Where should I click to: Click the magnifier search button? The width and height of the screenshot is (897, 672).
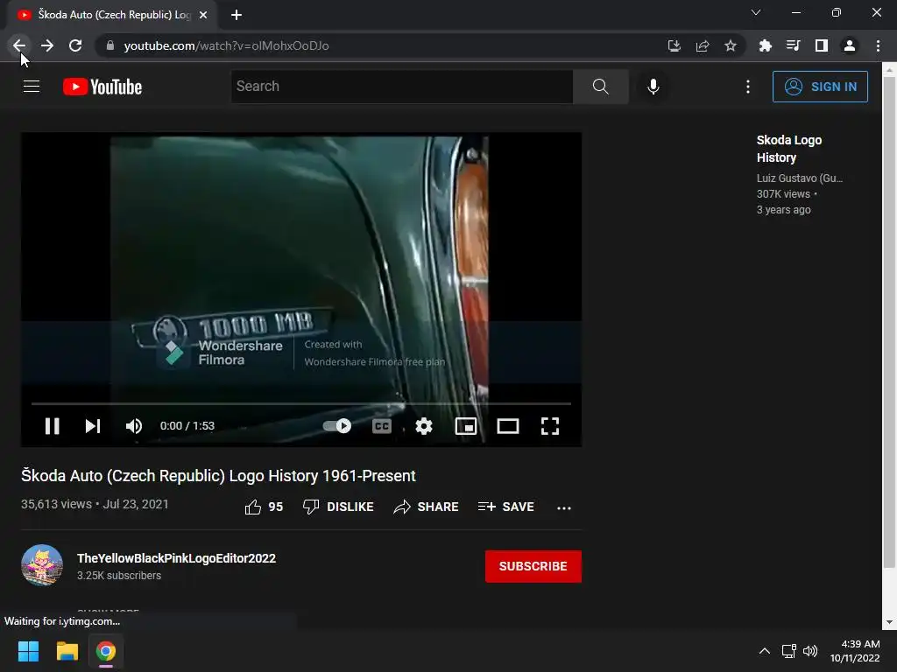[601, 87]
